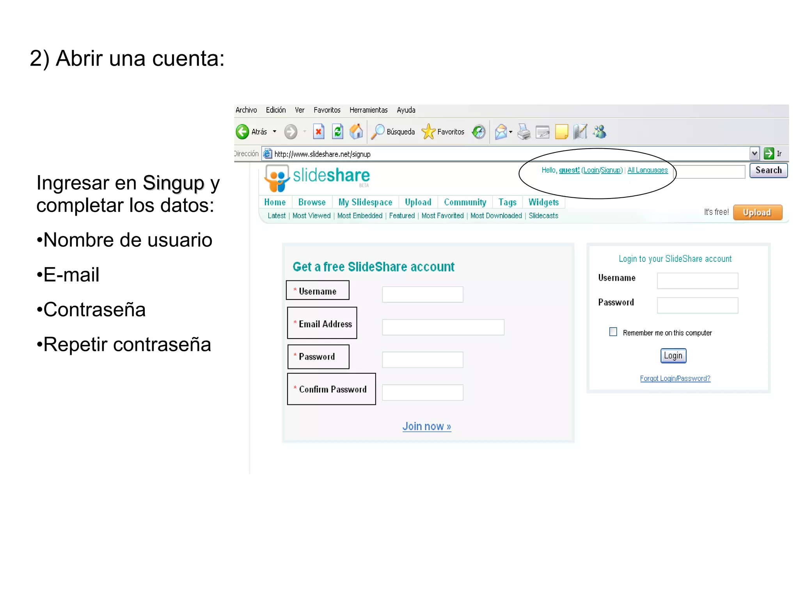This screenshot has height=599, width=799.
Task: Open the Favoritos menu in the menu bar
Action: [x=327, y=110]
